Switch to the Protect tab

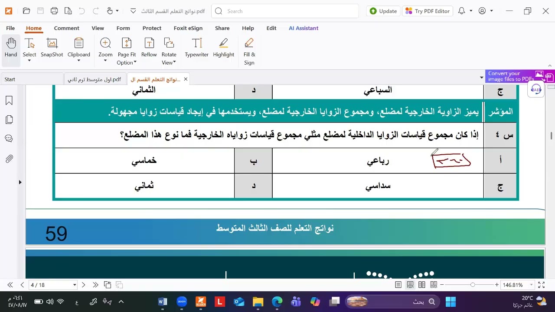[x=152, y=28]
